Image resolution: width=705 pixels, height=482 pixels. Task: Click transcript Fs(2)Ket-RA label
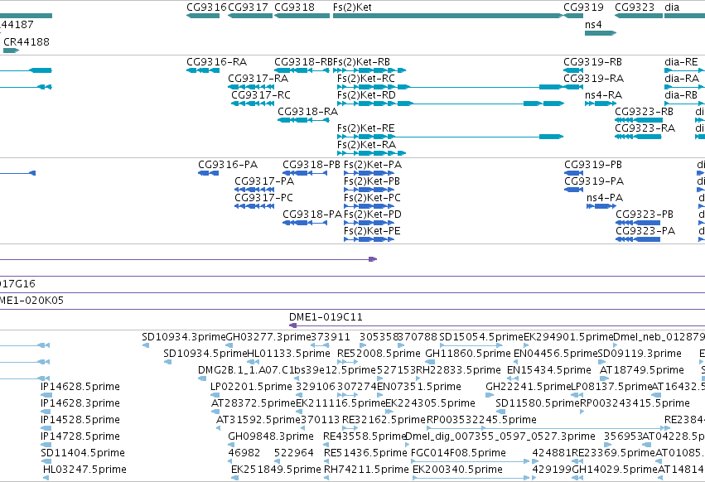click(x=366, y=145)
